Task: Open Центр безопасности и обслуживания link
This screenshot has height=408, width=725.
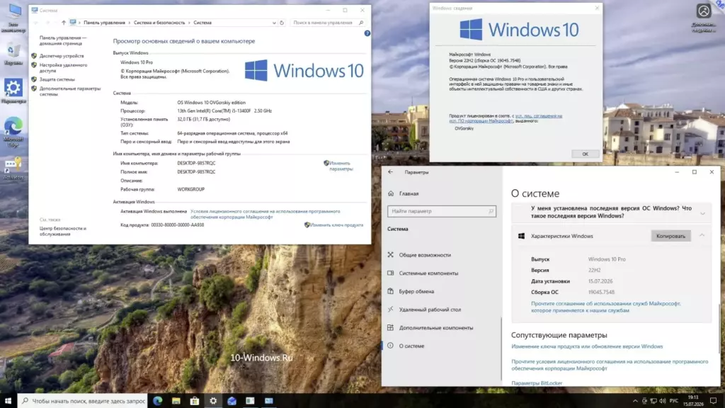Action: [63, 232]
